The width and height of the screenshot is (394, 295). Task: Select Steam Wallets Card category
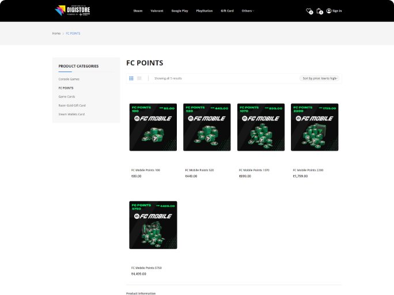71,114
